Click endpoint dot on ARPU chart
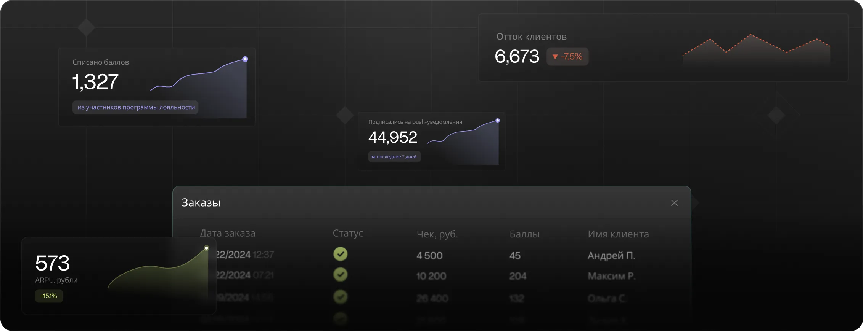863x331 pixels. point(206,248)
